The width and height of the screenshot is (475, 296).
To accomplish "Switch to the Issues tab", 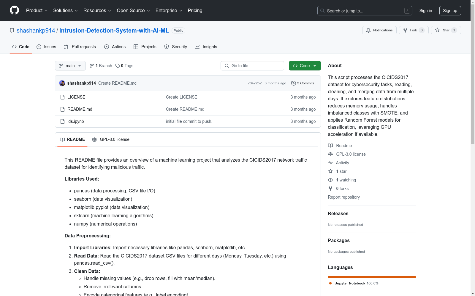I will coord(46,47).
